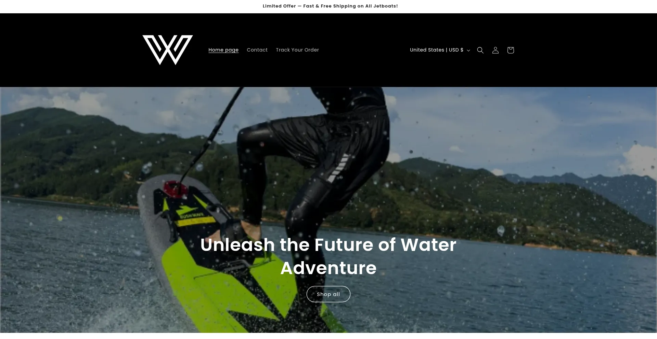Screen dimensions: 657x339
Task: Click the W logo in the header
Action: point(168,50)
